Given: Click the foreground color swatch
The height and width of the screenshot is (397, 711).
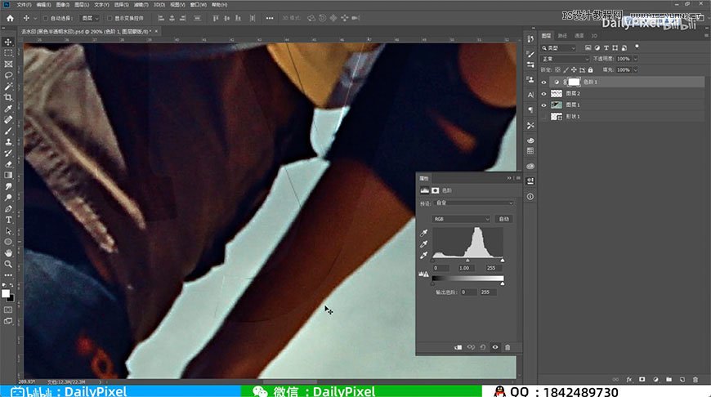Looking at the screenshot, I should [6, 294].
